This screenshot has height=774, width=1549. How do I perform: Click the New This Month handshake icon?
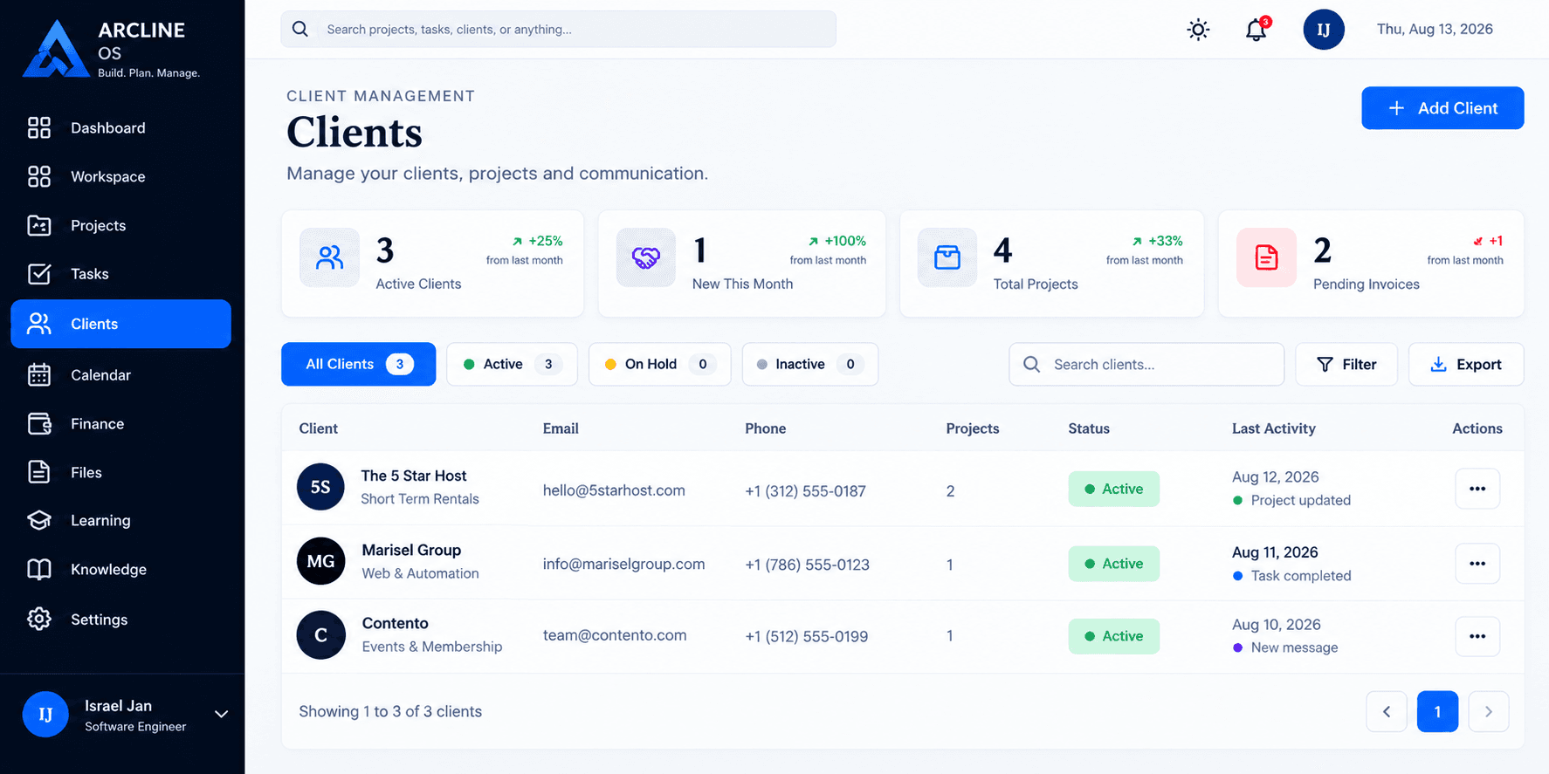[x=645, y=257]
